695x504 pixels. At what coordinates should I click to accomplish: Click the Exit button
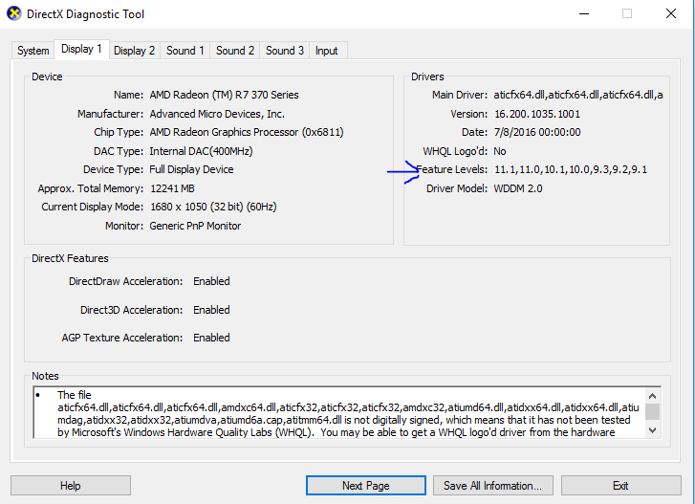[621, 486]
